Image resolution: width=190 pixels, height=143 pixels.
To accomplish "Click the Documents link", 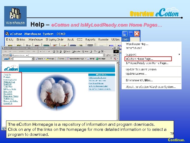I will (8, 94).
